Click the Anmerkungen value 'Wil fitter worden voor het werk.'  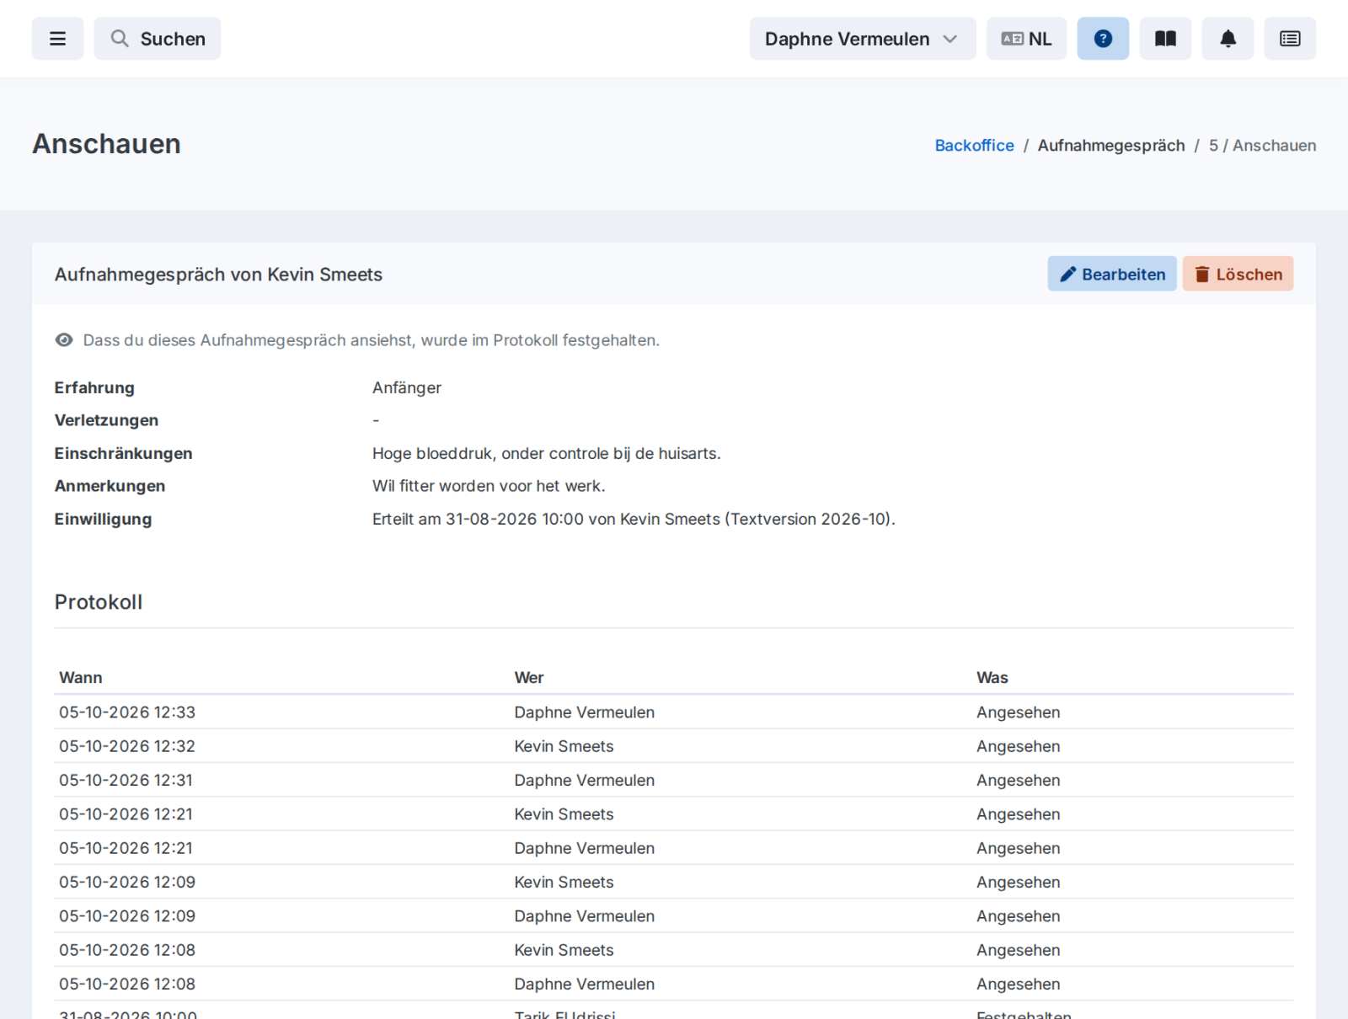489,486
